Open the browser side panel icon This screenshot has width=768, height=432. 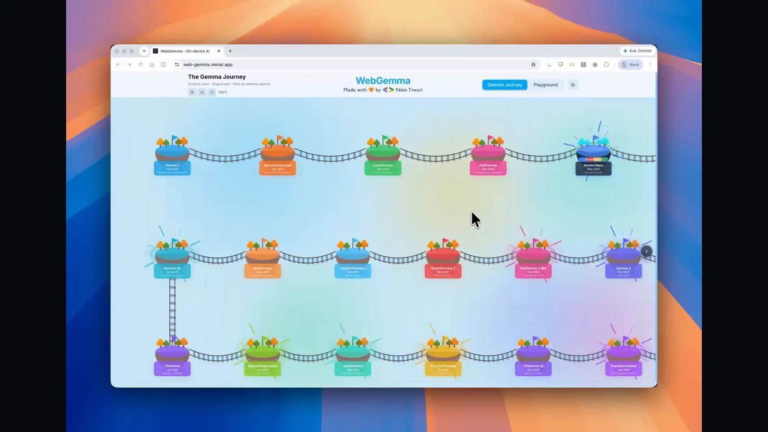pos(163,64)
